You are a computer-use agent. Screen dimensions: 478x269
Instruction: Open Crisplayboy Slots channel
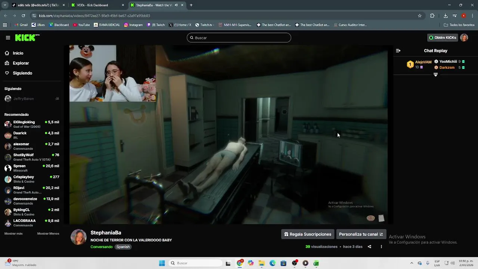(x=32, y=179)
